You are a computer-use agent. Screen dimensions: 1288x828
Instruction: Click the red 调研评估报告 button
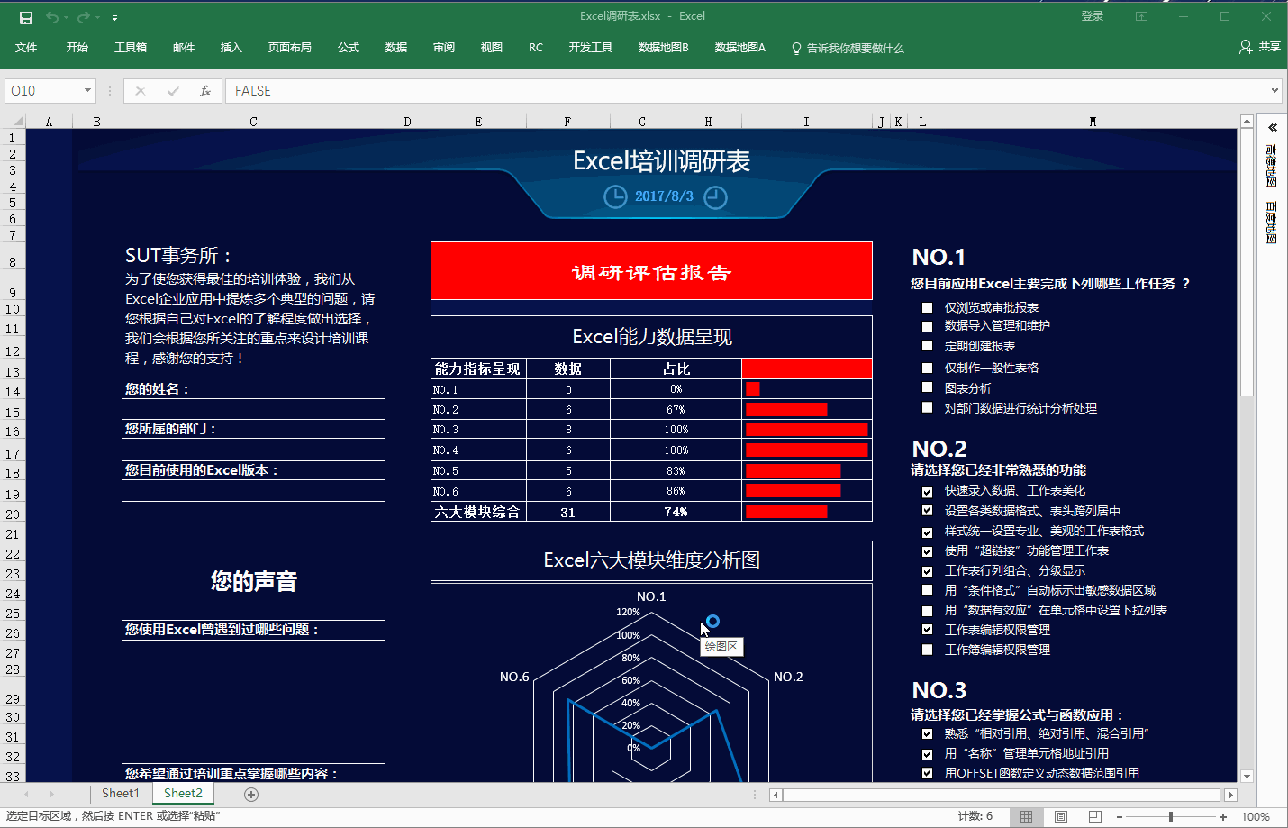(651, 270)
